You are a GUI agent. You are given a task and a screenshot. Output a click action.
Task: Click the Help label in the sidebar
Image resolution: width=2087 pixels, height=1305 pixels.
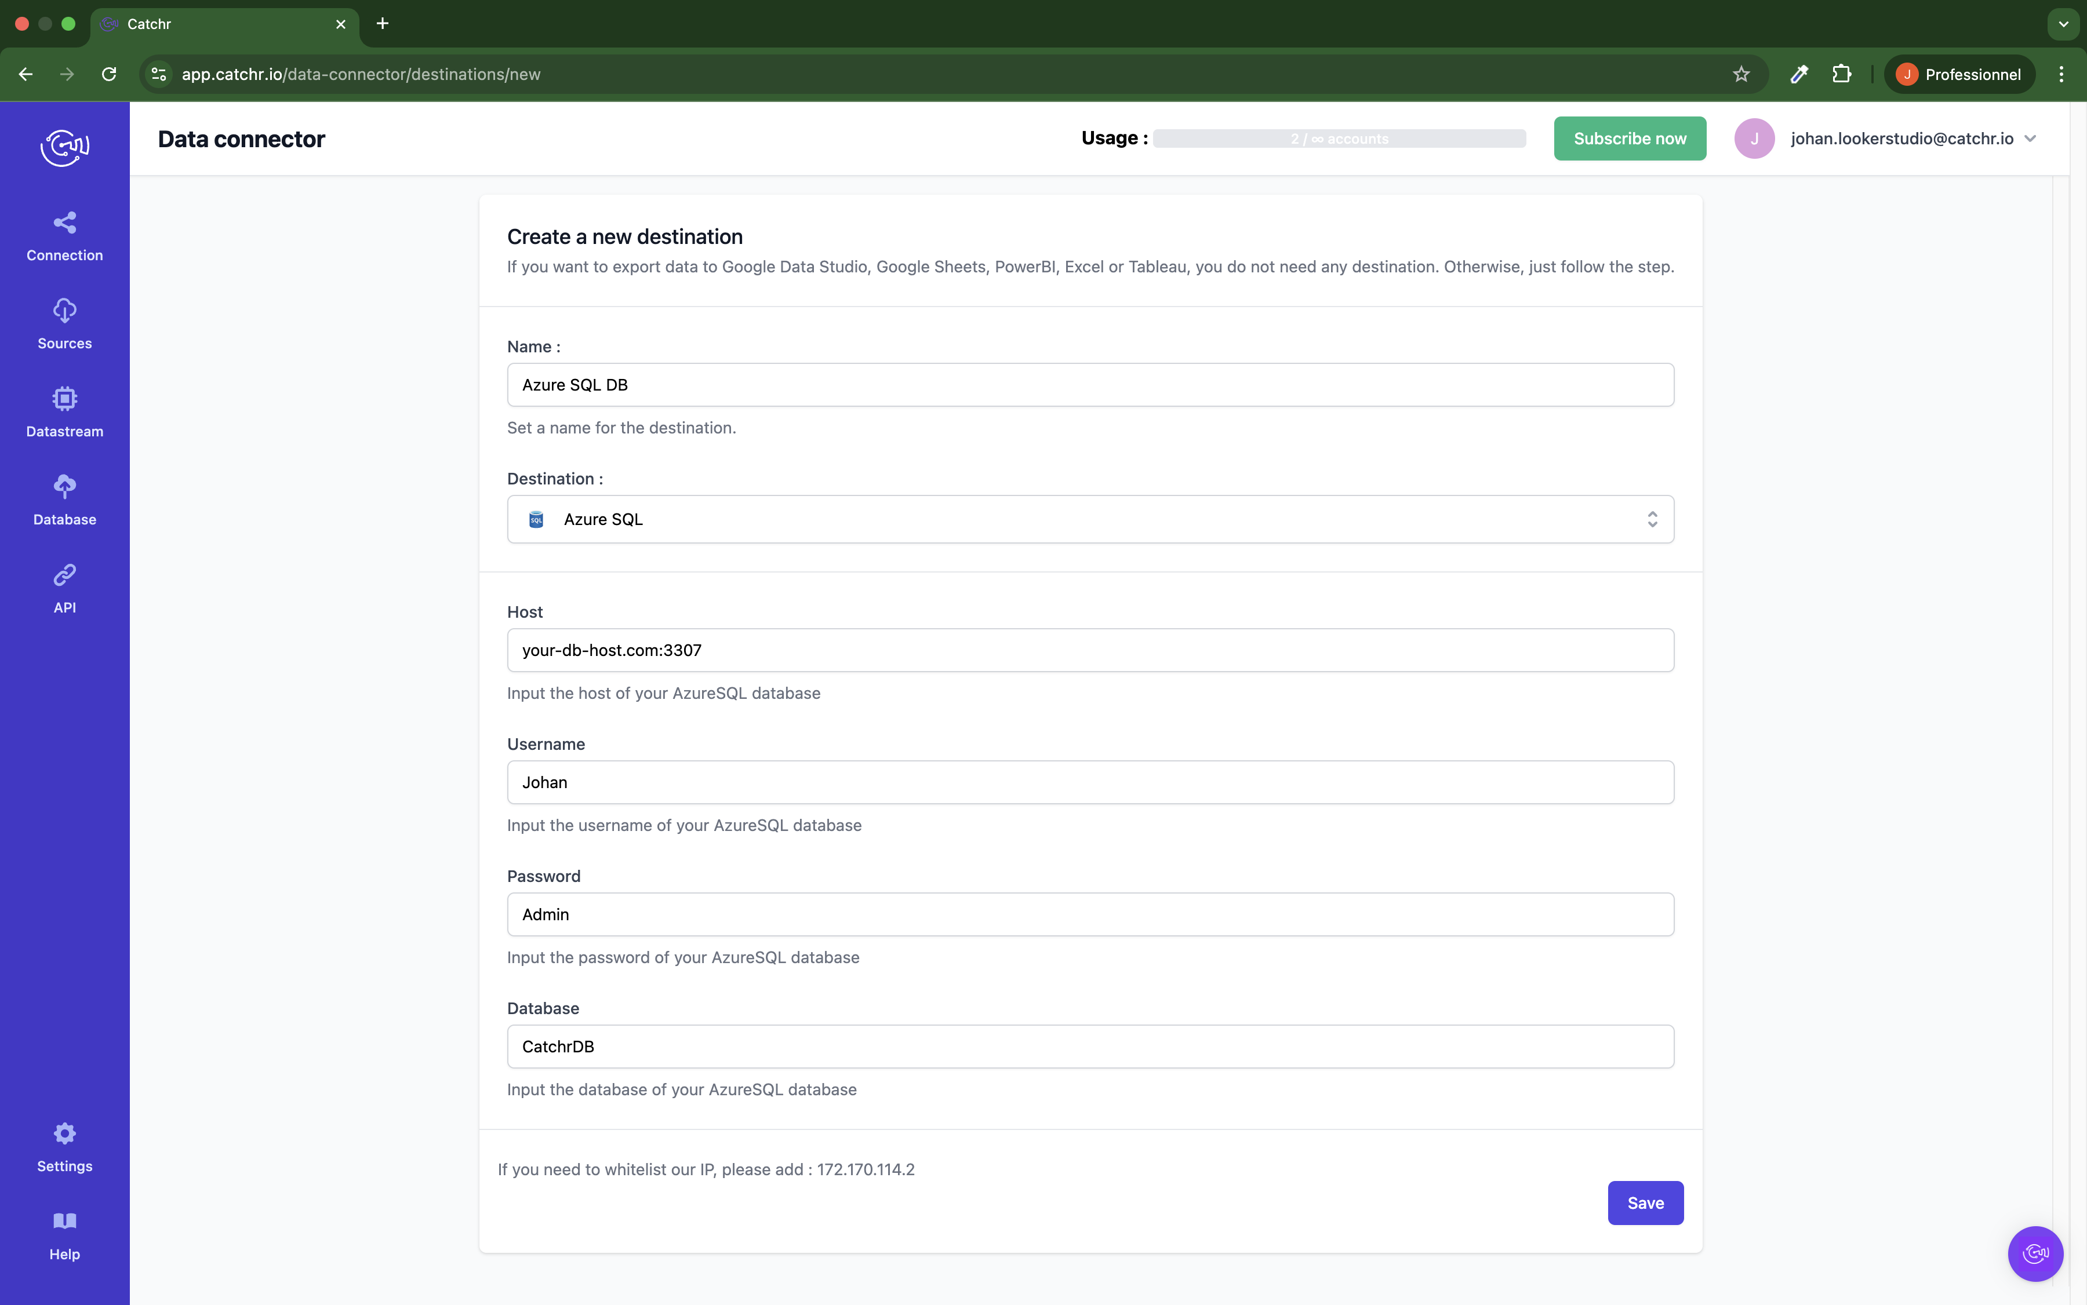[65, 1254]
